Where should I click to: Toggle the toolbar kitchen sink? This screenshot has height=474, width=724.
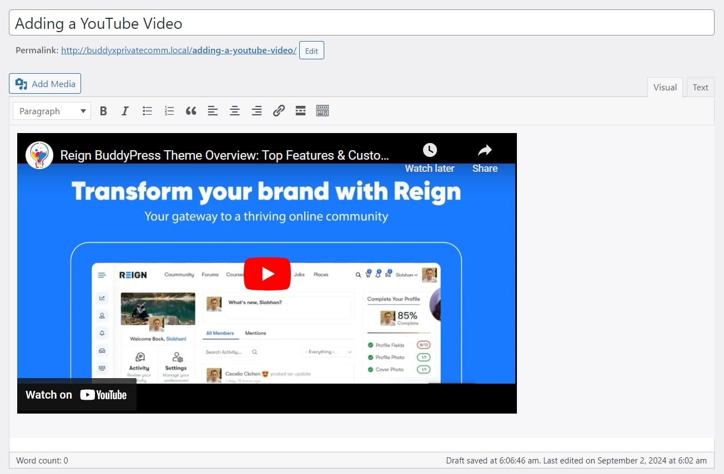(323, 111)
